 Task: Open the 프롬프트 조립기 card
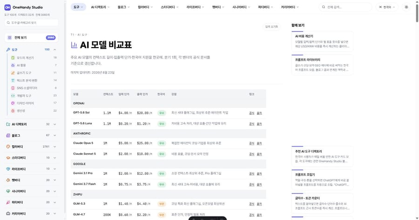(x=322, y=180)
